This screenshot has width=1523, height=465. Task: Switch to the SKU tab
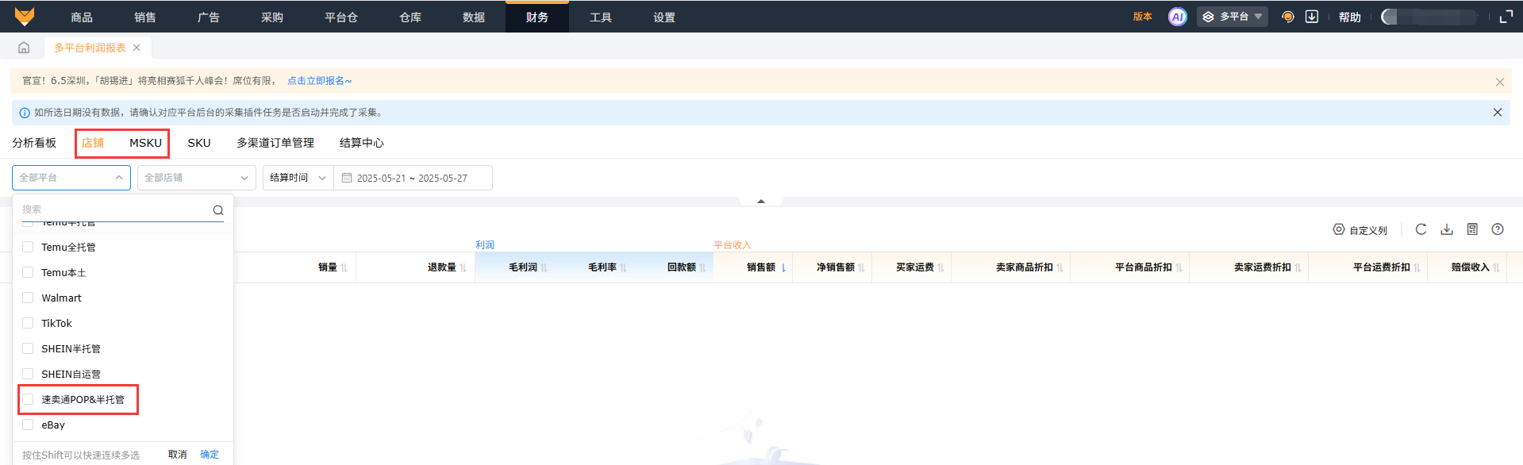click(x=199, y=143)
